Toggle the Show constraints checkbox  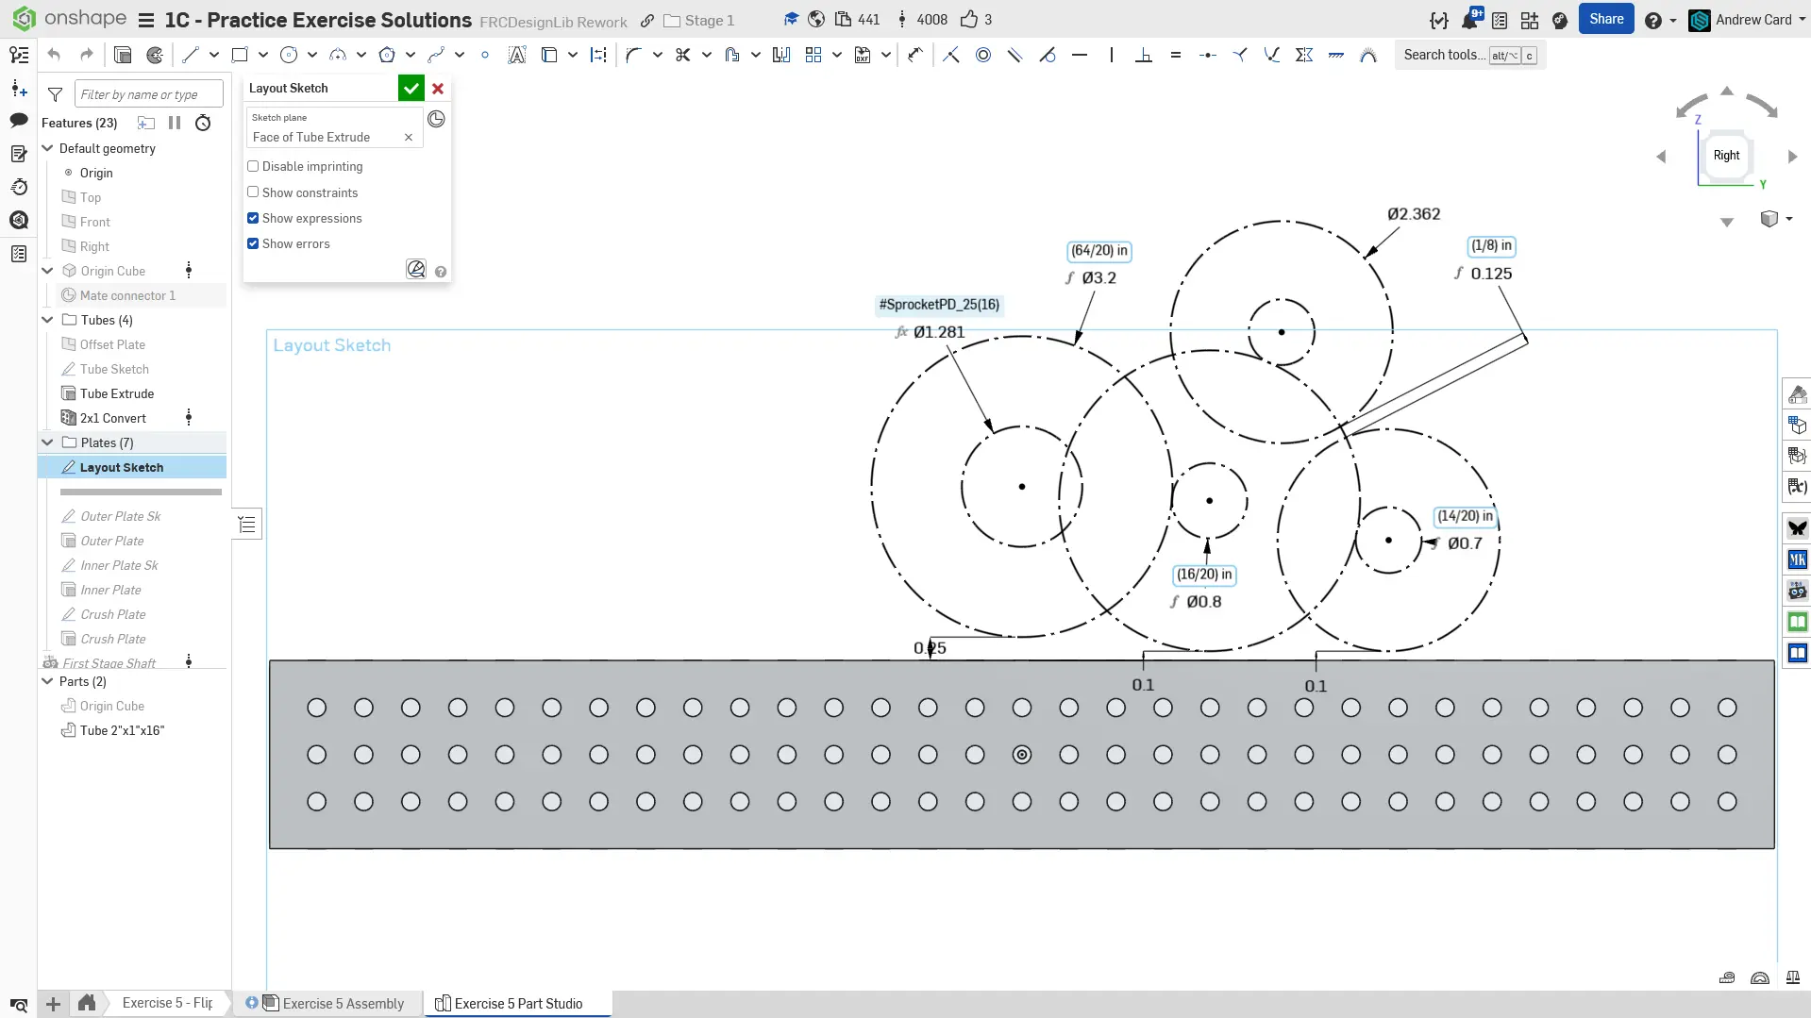pos(253,192)
